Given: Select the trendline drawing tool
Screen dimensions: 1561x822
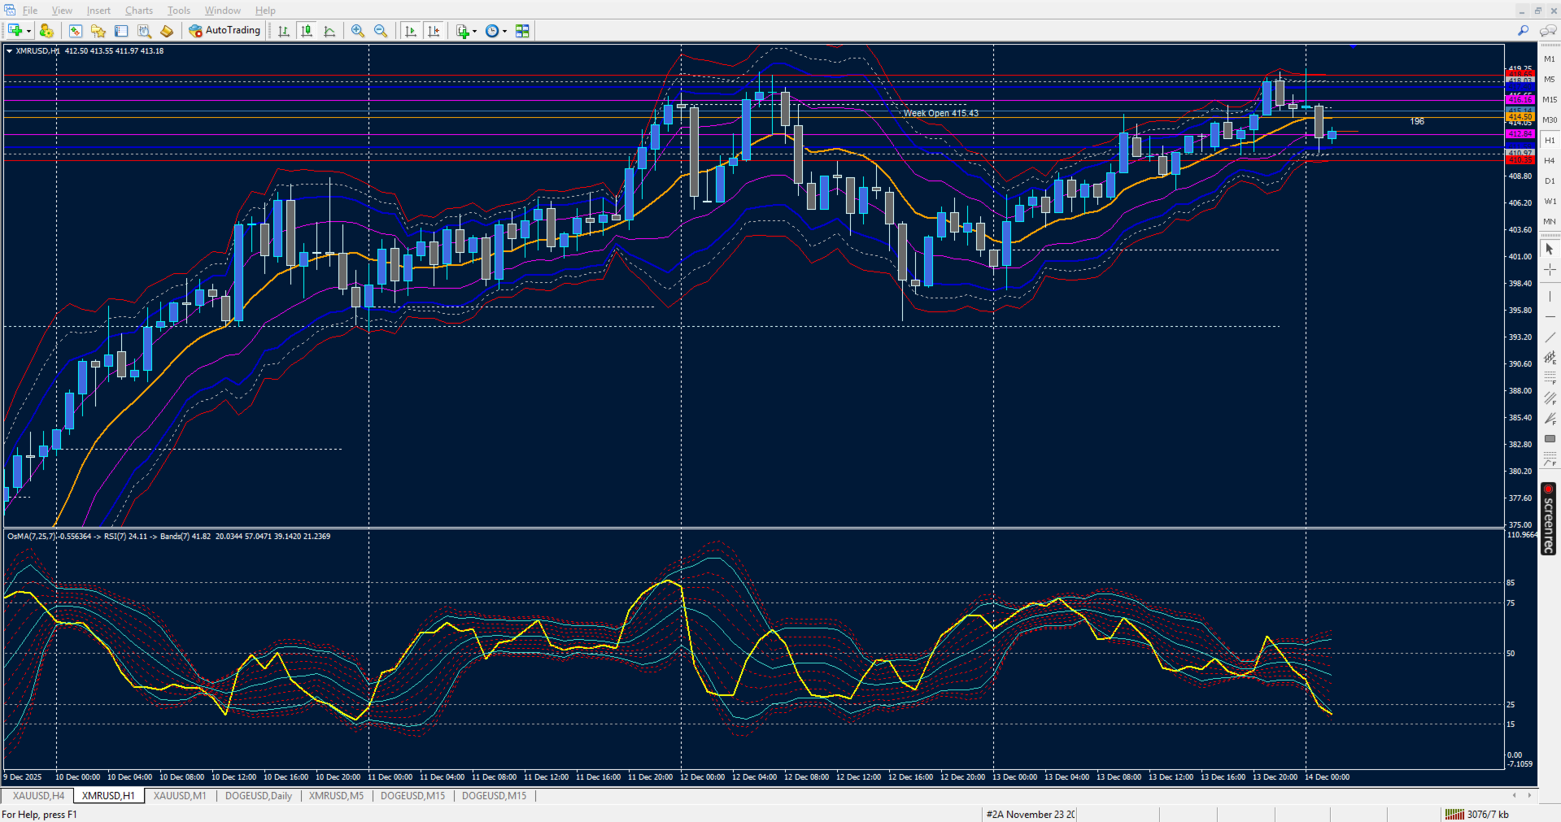Looking at the screenshot, I should point(1550,337).
